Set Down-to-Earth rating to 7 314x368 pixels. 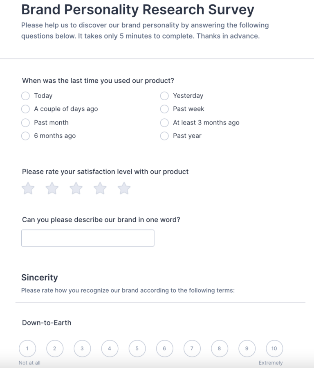(x=192, y=348)
